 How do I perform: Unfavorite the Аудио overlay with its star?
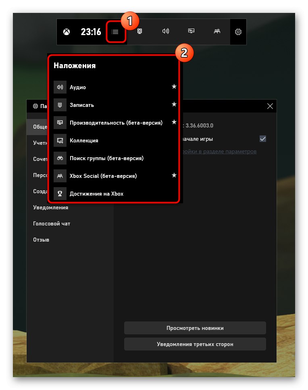[x=174, y=87]
